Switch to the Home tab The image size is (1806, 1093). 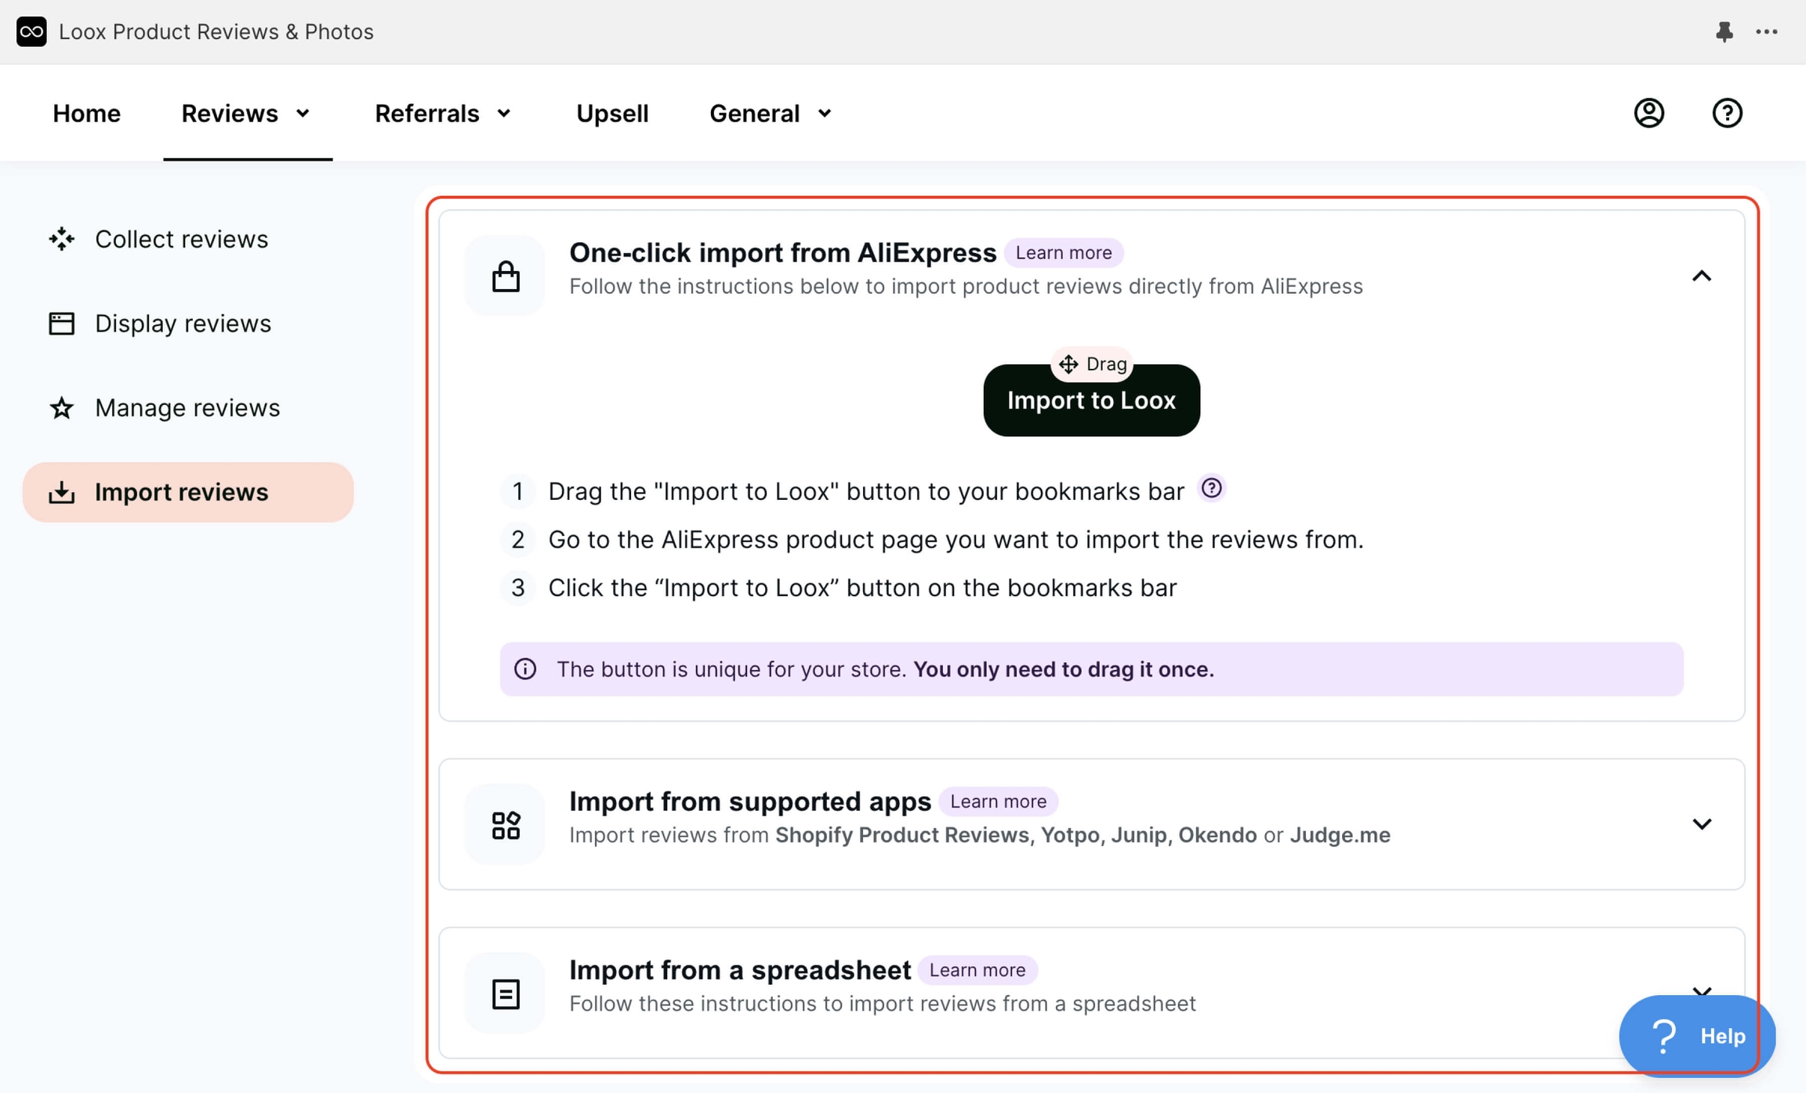coord(86,113)
